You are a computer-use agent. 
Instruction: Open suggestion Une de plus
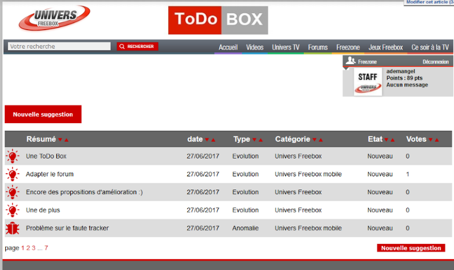(43, 210)
